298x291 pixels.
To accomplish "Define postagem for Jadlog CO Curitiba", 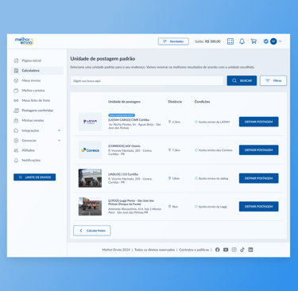I will pos(259,178).
